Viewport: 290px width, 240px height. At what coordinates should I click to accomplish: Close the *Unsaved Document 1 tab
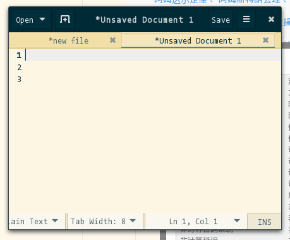pos(265,40)
